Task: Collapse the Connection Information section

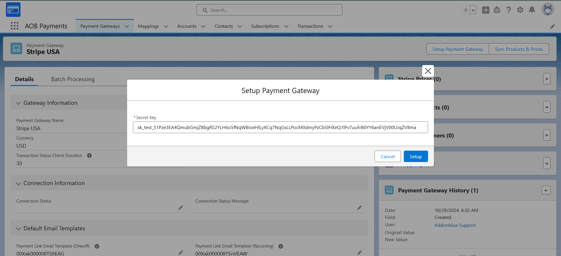Action: tap(18, 183)
